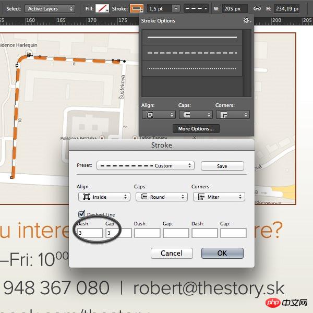Expand the stroke width dropdown arrow
The width and height of the screenshot is (313, 313).
(x=176, y=9)
